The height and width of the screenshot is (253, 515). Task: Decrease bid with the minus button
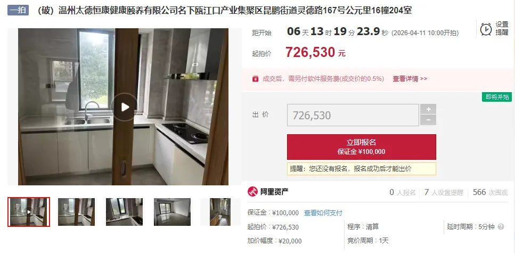[x=428, y=120]
